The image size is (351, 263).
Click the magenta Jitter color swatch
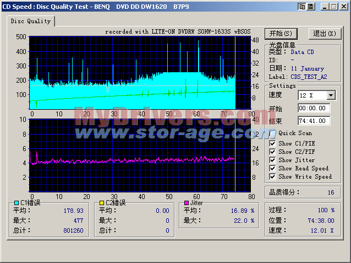[x=187, y=203]
